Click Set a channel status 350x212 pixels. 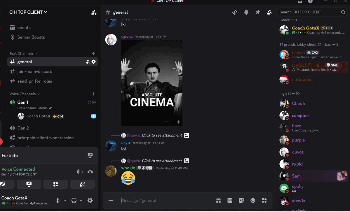pos(34,108)
